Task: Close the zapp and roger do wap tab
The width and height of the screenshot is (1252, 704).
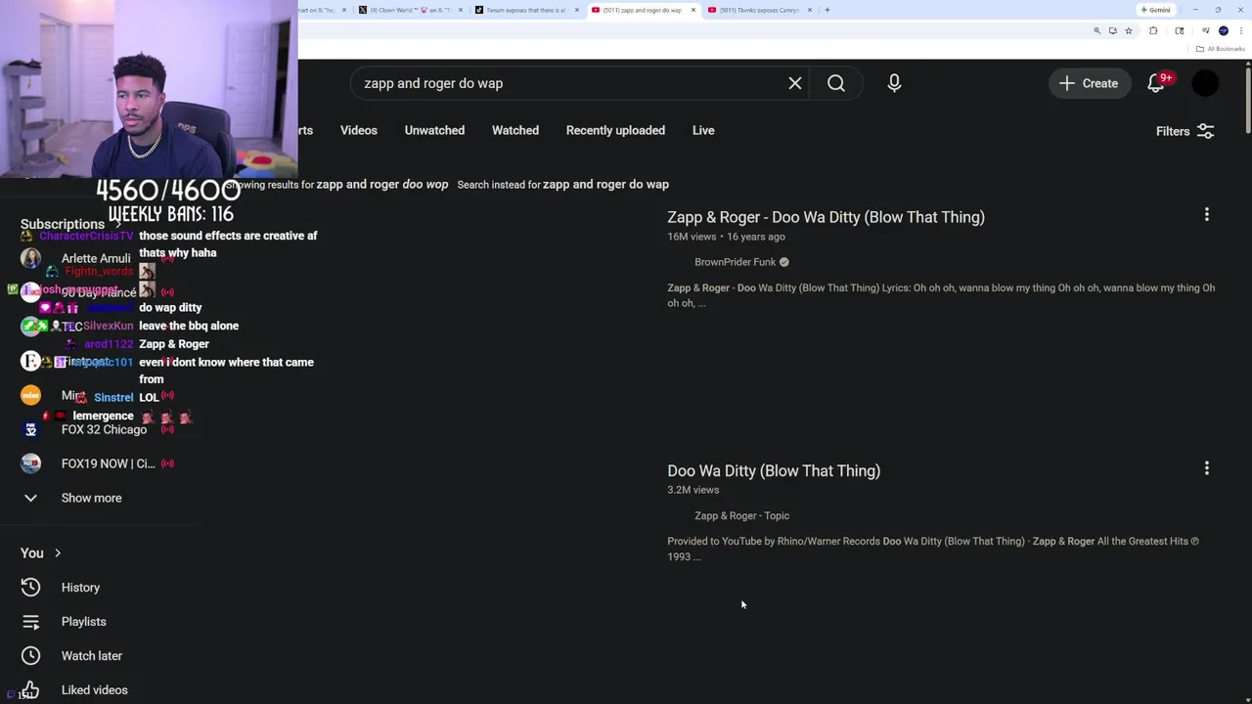Action: click(693, 10)
